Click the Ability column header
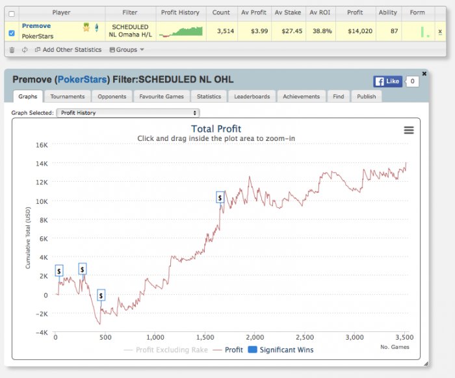This screenshot has height=378, width=455. click(387, 12)
